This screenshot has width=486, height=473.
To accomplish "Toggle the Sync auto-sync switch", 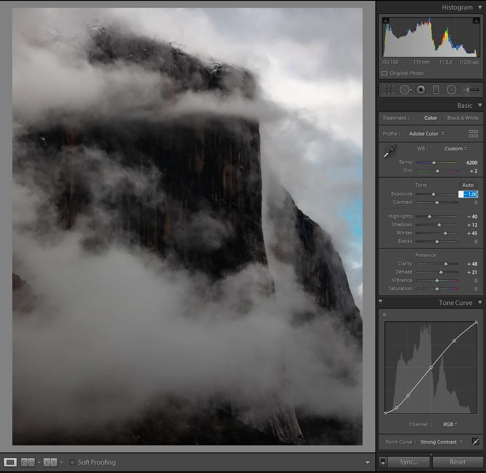I will click(383, 462).
